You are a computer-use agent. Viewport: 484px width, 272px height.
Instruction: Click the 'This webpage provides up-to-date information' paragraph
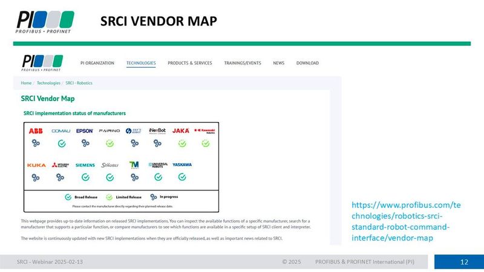[x=166, y=224]
